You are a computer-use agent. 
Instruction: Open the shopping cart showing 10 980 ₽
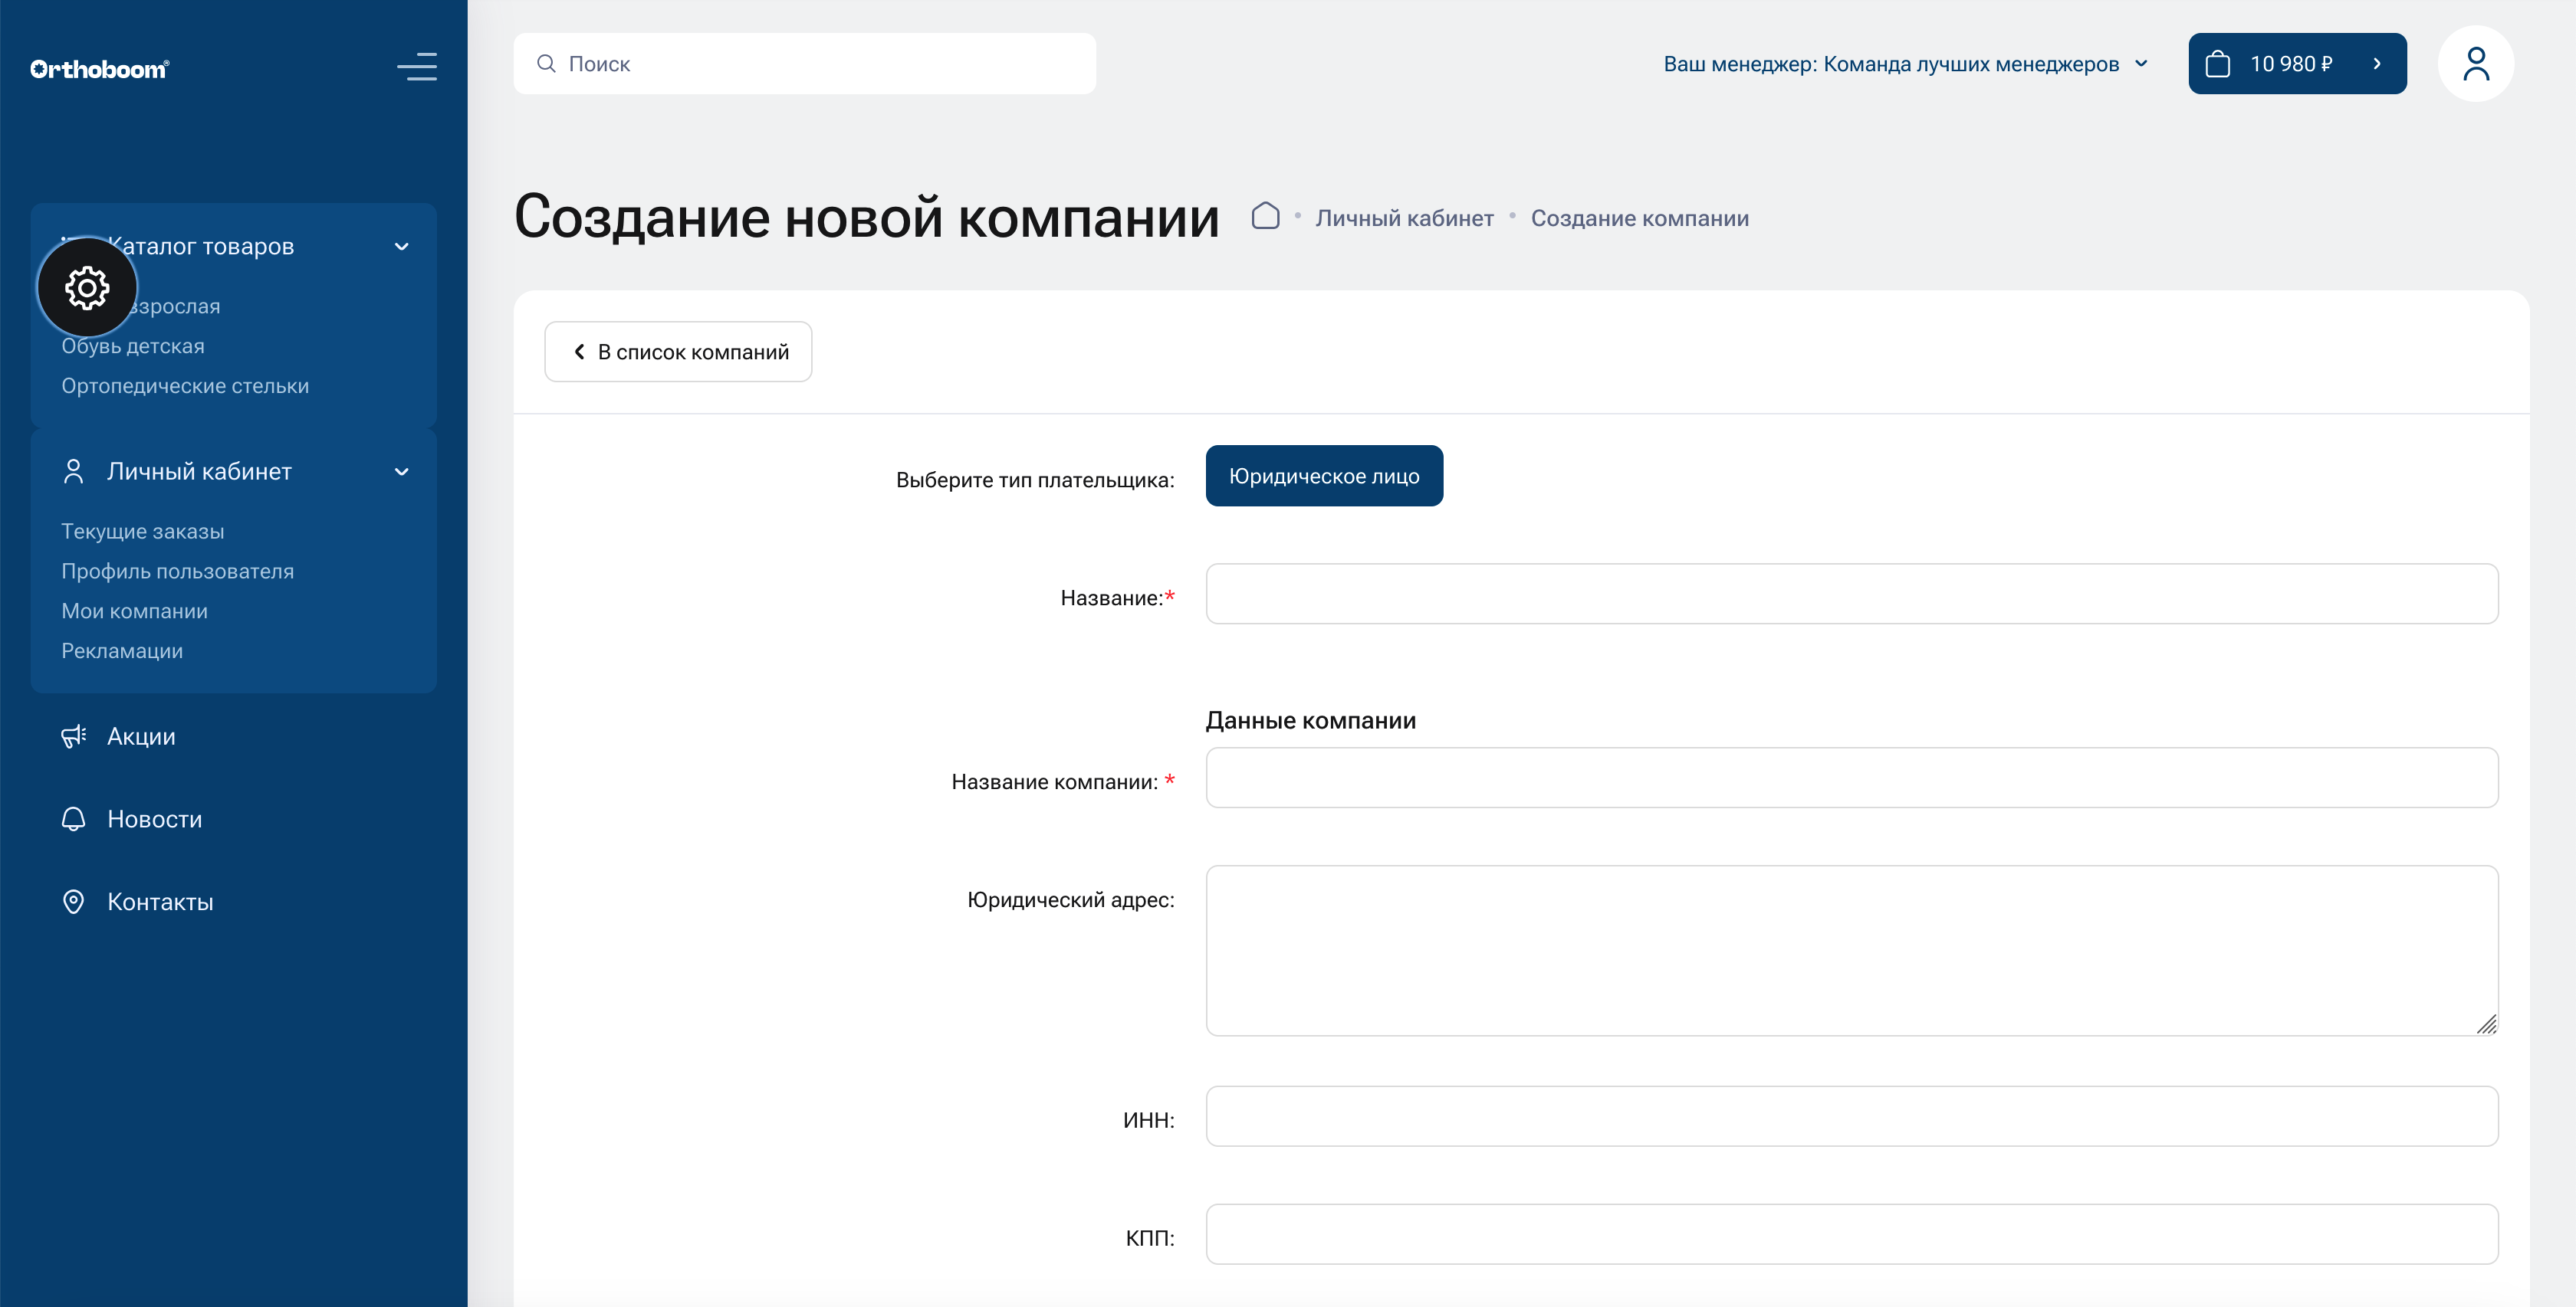(2297, 63)
